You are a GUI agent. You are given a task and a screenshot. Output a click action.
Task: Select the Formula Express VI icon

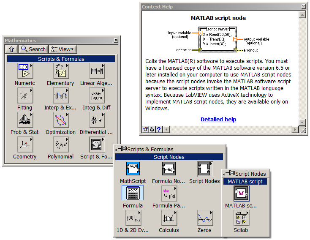coord(133,193)
